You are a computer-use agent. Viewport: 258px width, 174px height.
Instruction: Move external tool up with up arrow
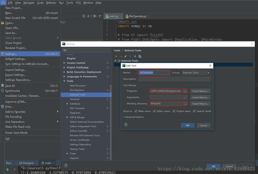[130, 56]
